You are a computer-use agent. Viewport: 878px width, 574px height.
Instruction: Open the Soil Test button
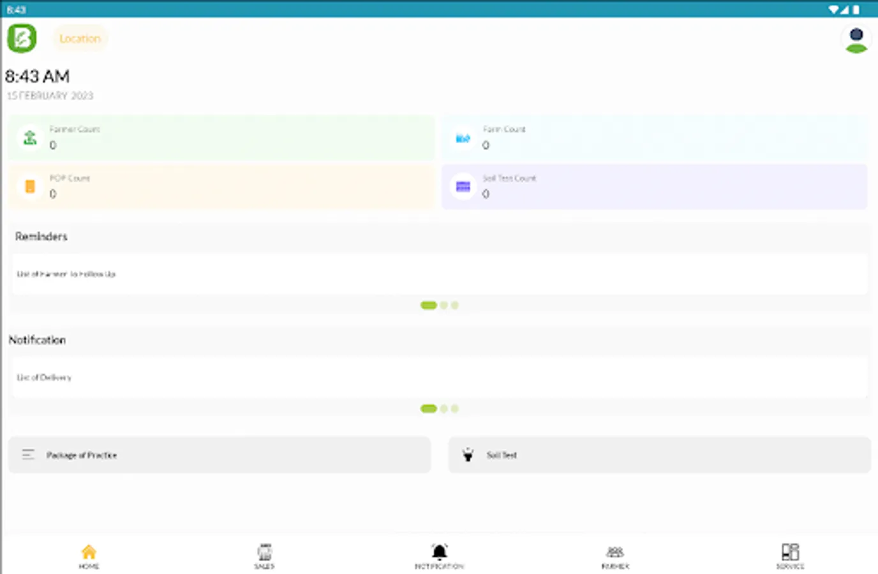(660, 455)
